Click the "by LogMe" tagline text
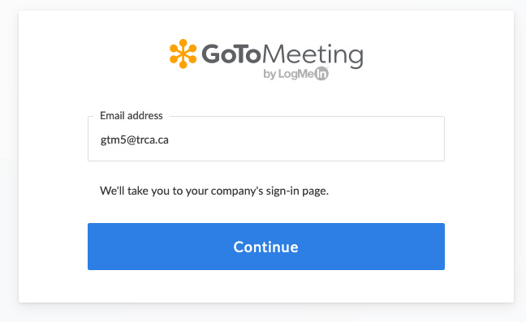Image resolution: width=526 pixels, height=322 pixels. pos(288,74)
